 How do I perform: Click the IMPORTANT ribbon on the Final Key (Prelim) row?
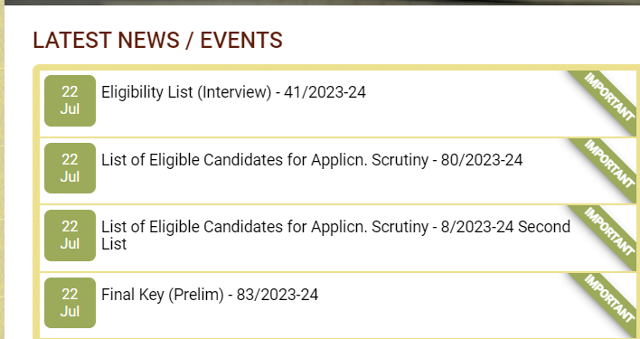(x=607, y=300)
